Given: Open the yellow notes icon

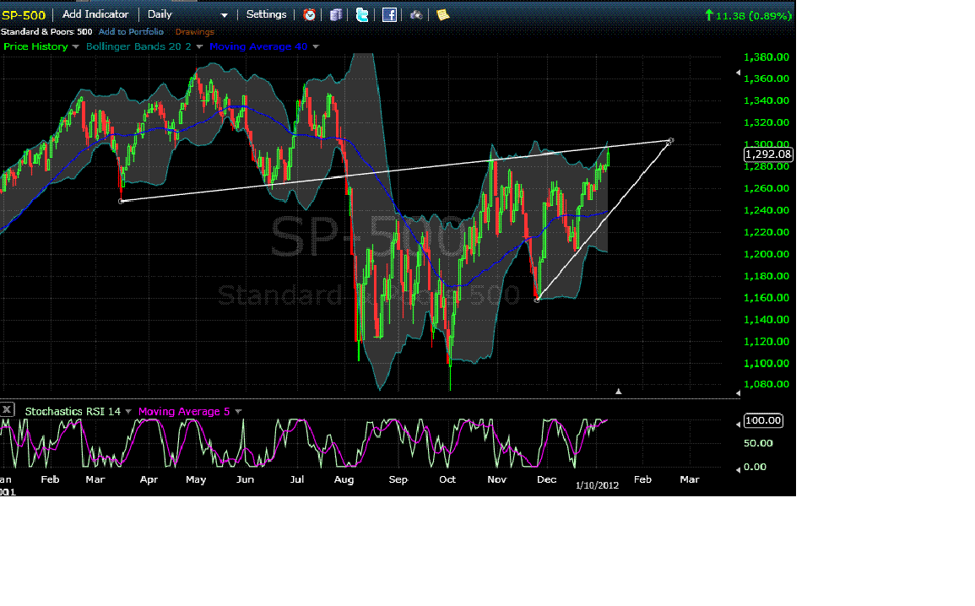Looking at the screenshot, I should [442, 15].
